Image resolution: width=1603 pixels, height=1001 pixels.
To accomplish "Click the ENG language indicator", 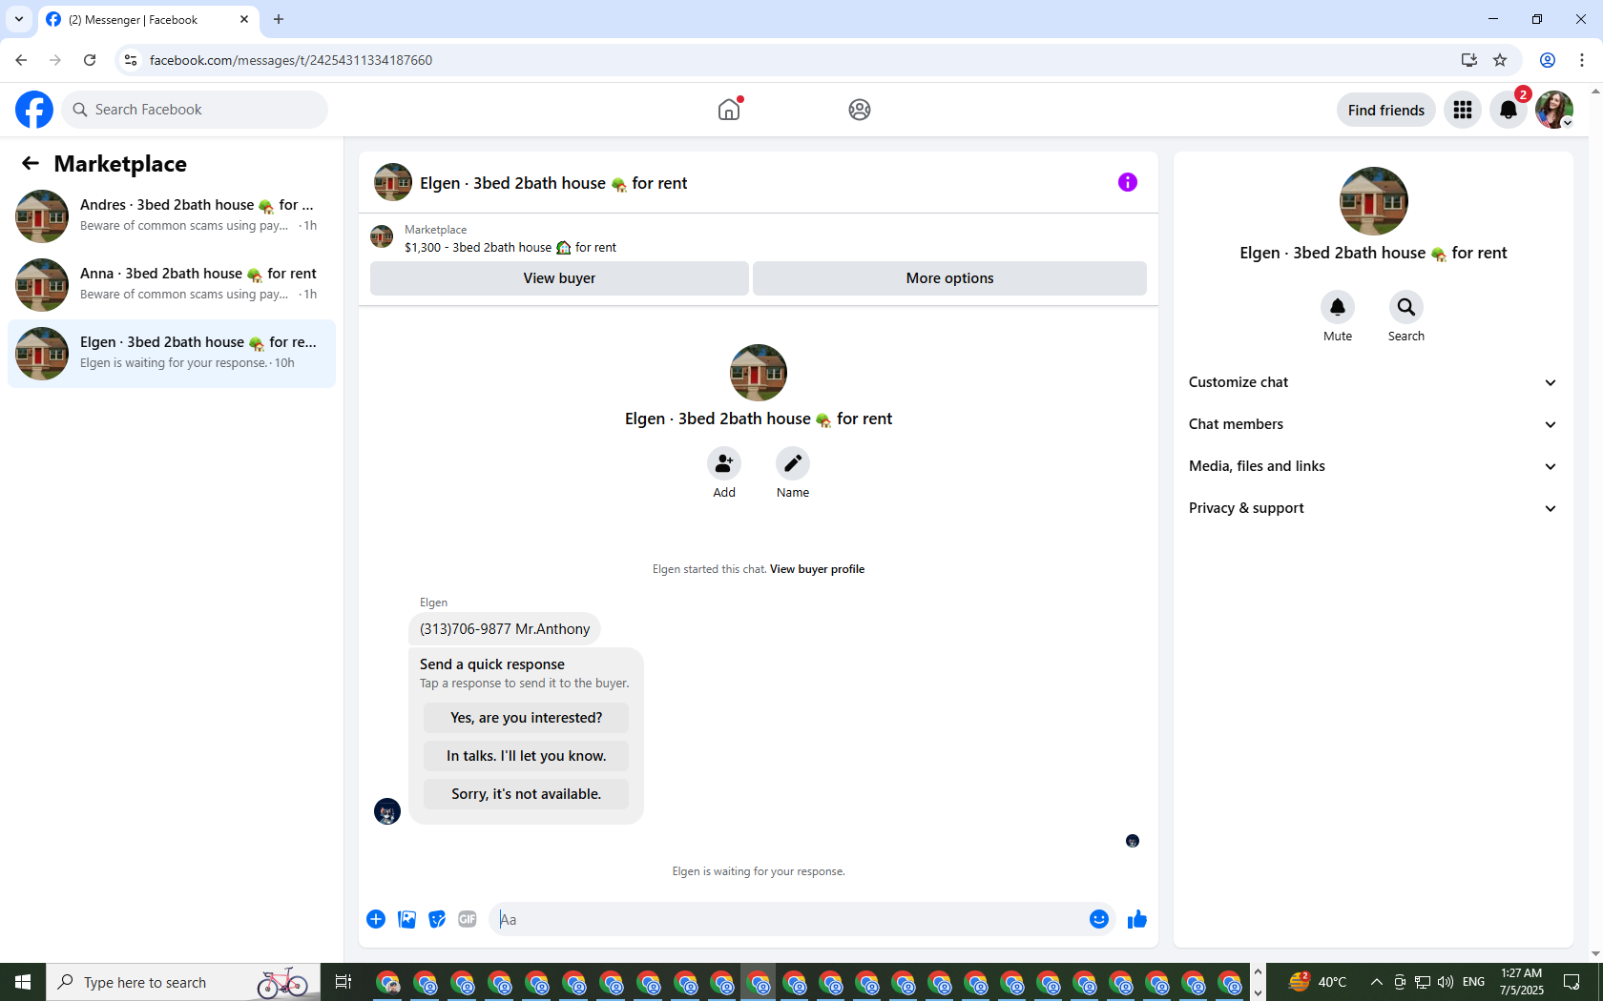I will 1473,982.
